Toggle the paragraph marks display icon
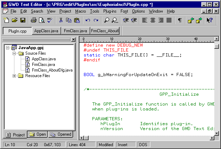 180,20
